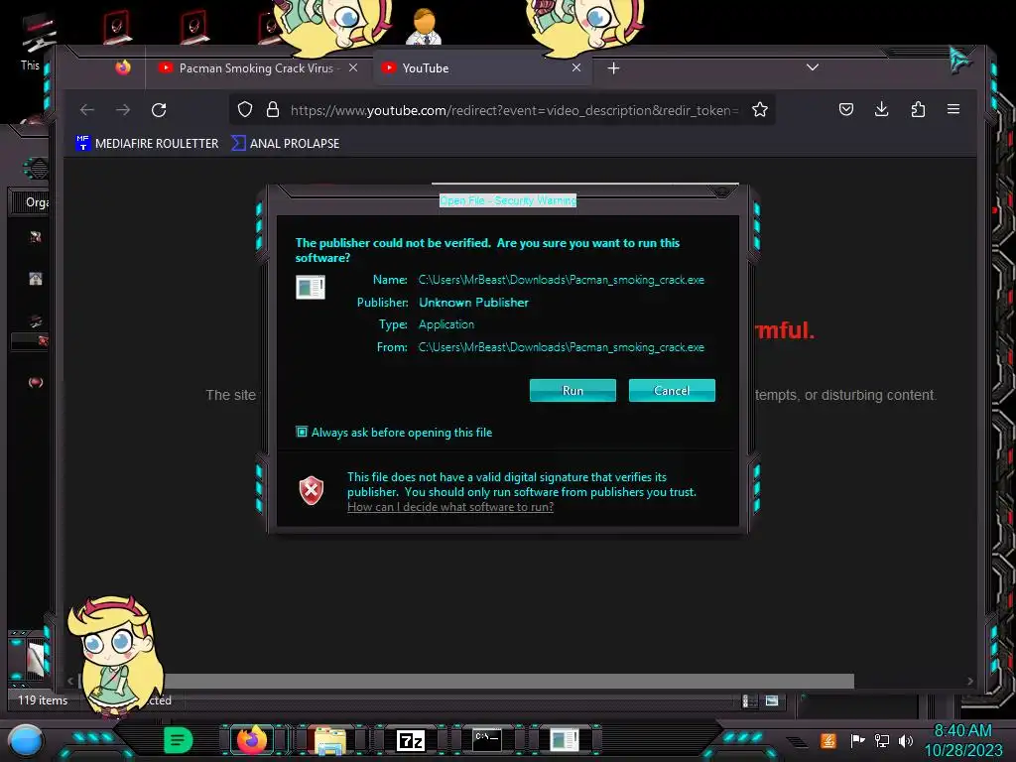
Task: Open the extensions puzzle icon
Action: pyautogui.click(x=918, y=109)
